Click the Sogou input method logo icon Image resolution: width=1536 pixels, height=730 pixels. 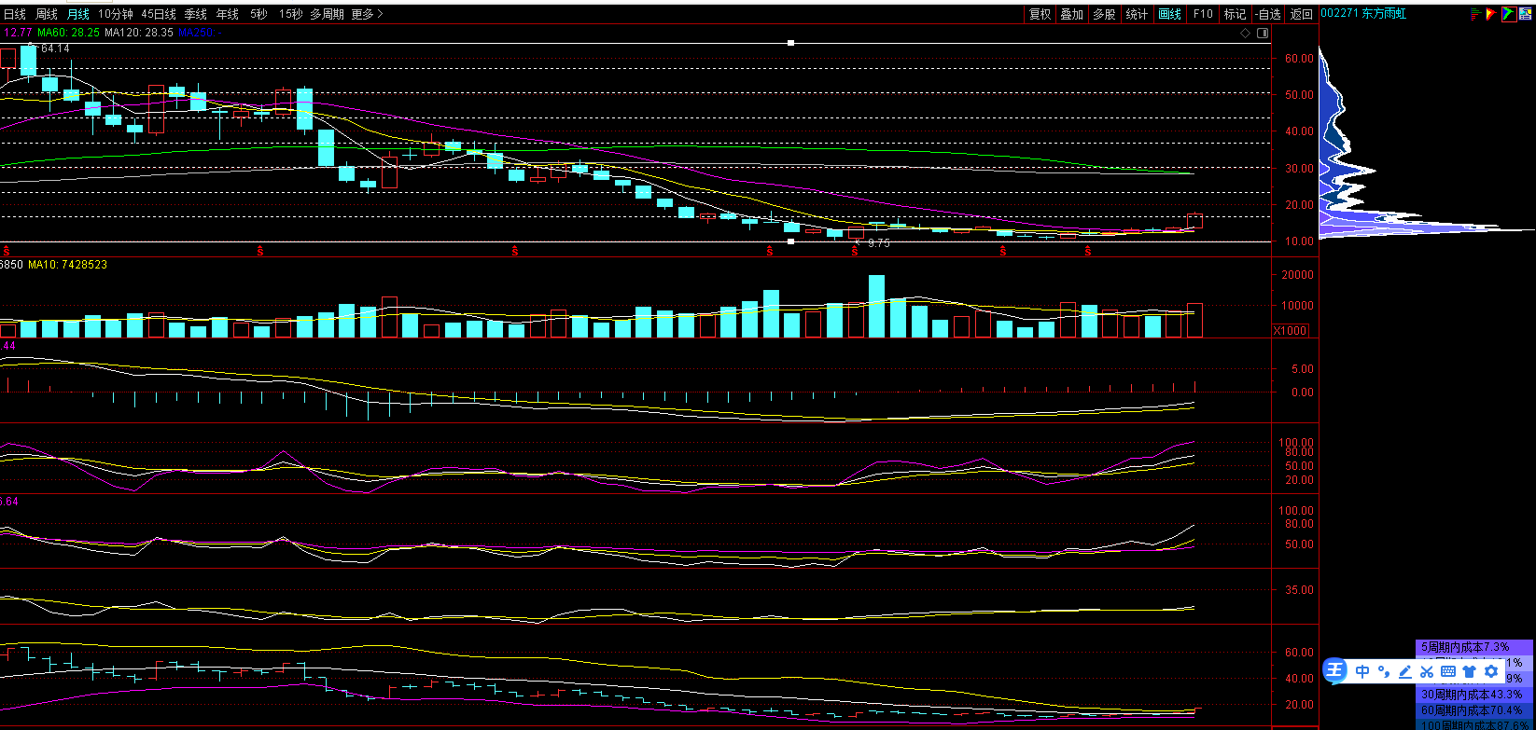pyautogui.click(x=1335, y=670)
